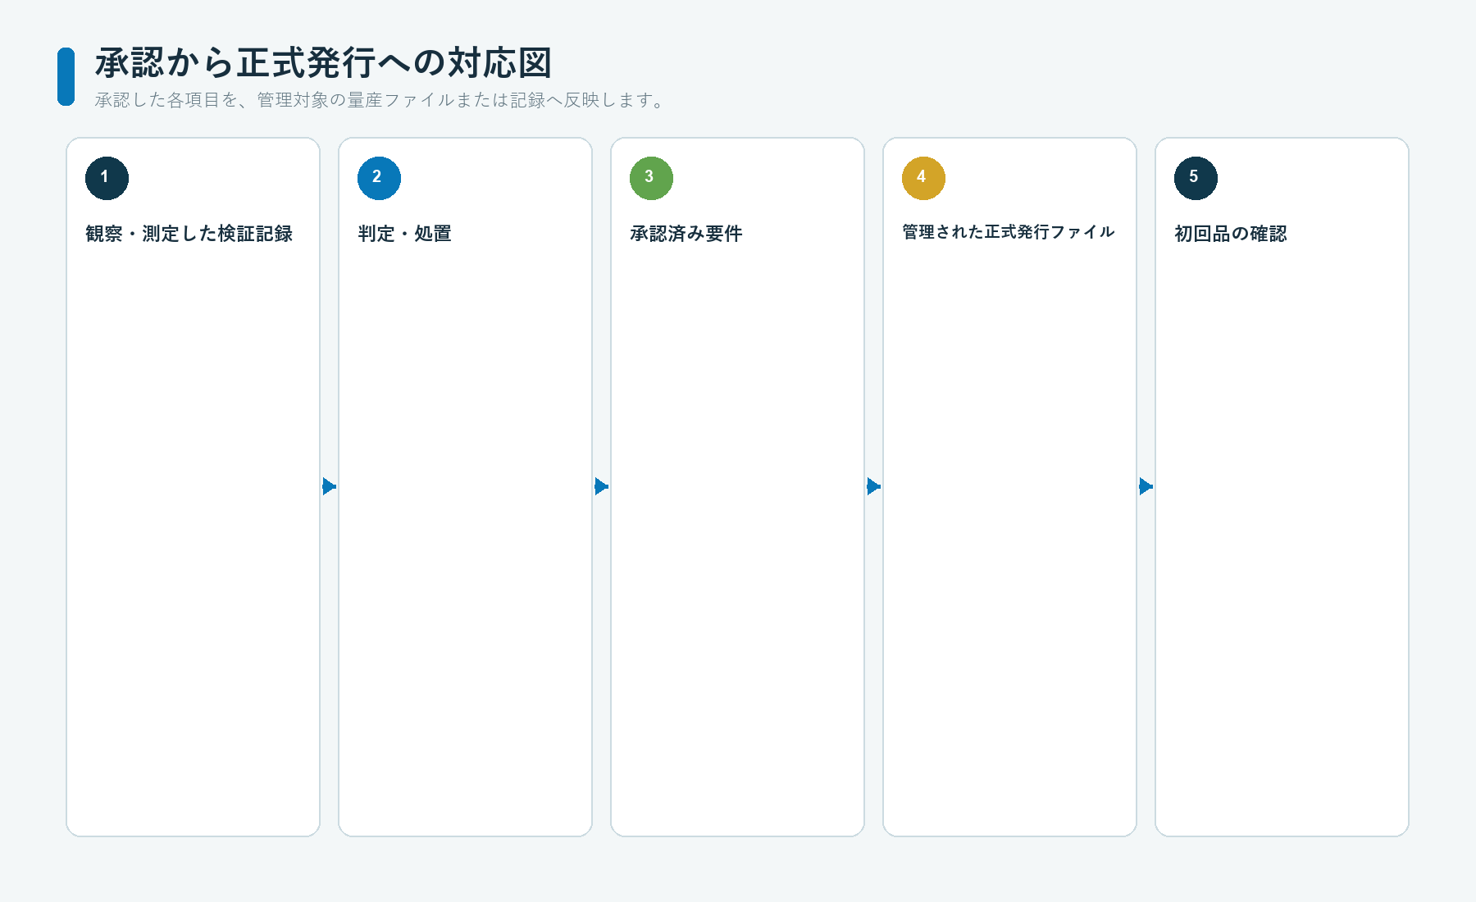Click the yellow step 4 circle badge
1476x902 pixels.
coord(923,178)
